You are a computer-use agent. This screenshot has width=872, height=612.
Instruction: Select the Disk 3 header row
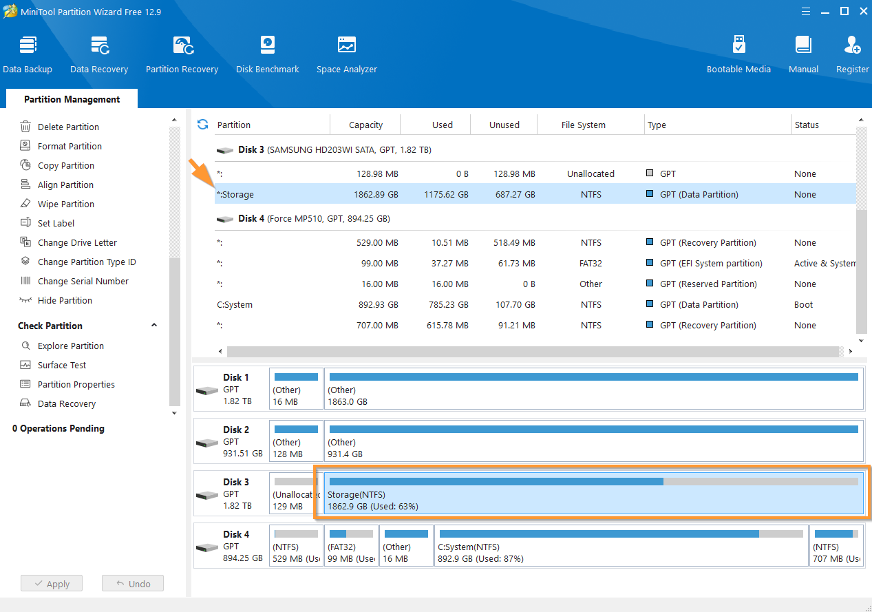(x=535, y=149)
